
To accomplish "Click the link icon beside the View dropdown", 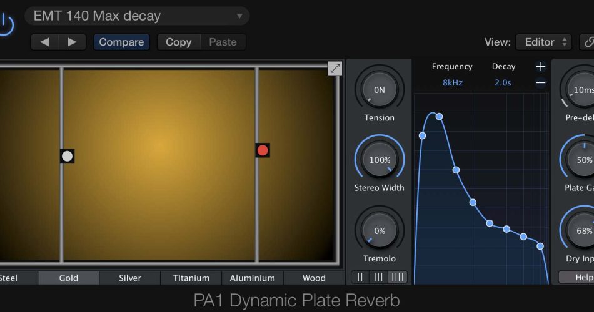I will coord(588,42).
